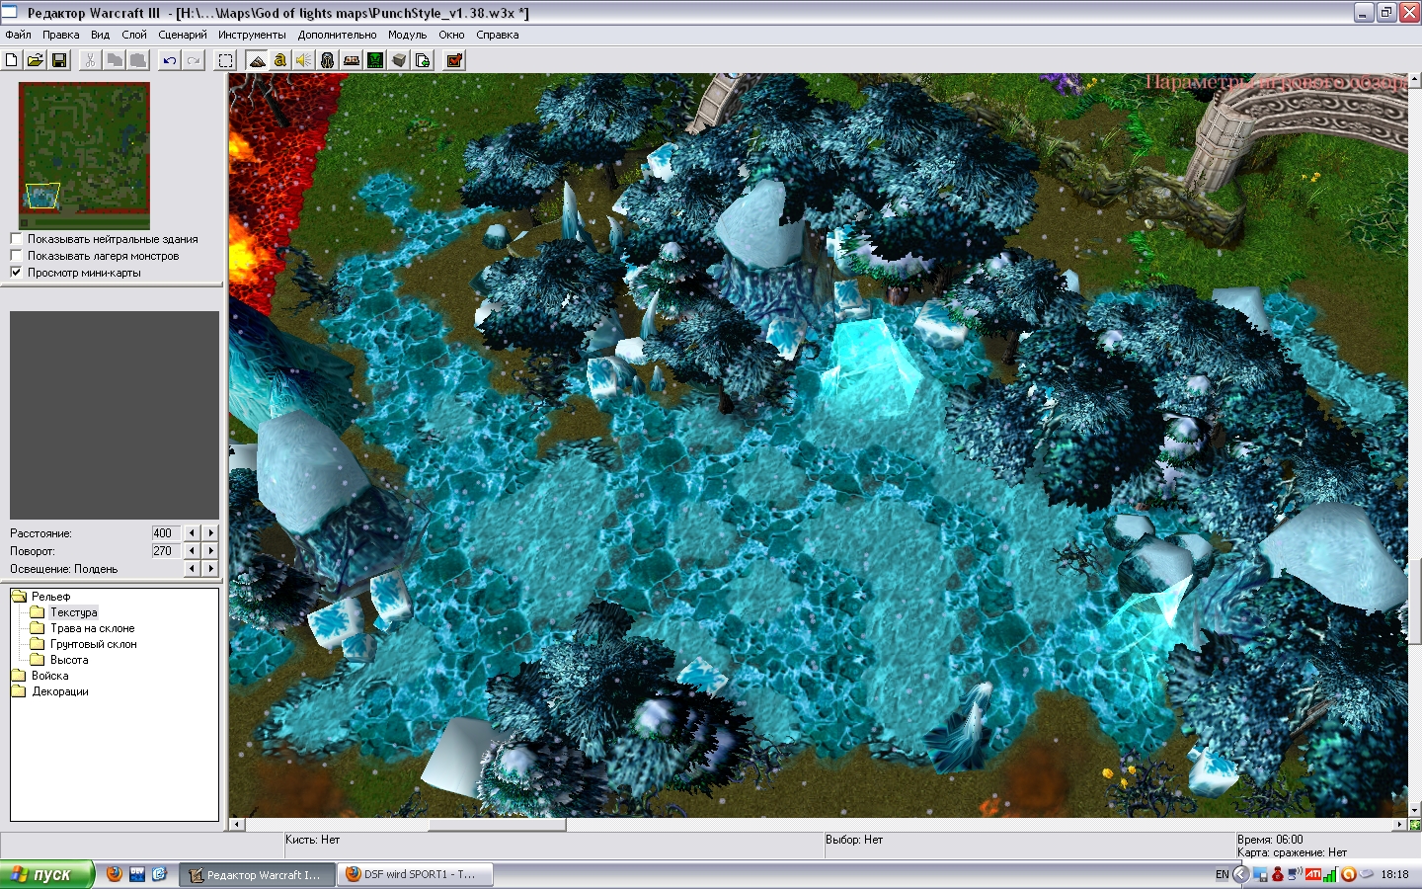Switch to 'Редактор Warcraft I...' taskbar button

click(x=256, y=874)
